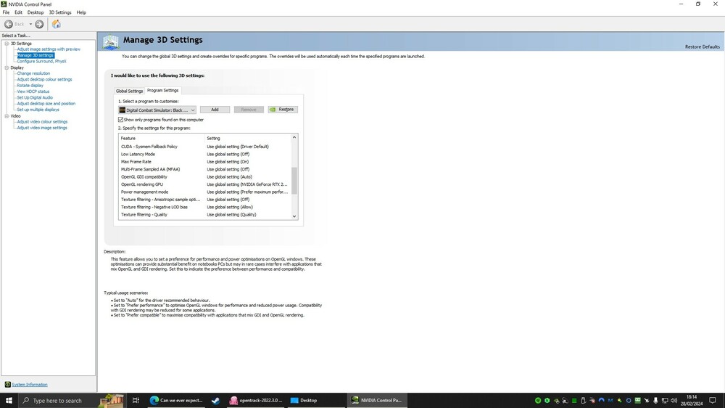Click the settings list scrollbar thumb
725x408 pixels.
[294, 181]
